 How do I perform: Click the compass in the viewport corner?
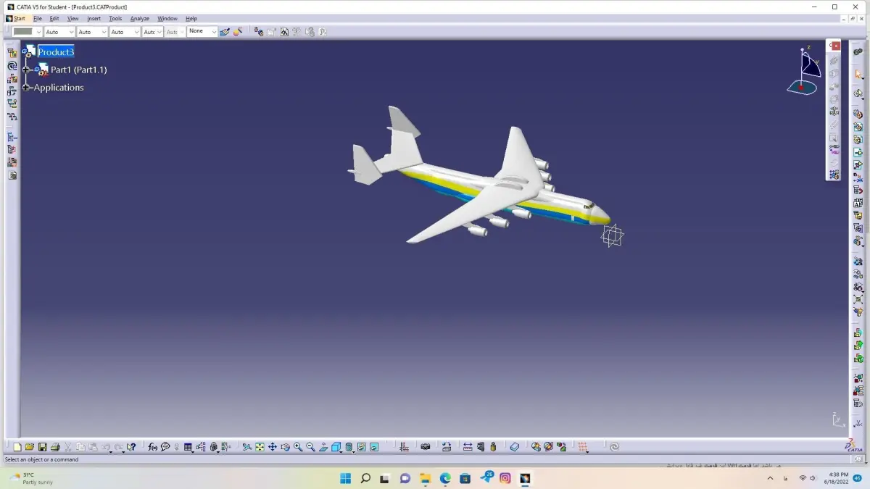pyautogui.click(x=803, y=72)
